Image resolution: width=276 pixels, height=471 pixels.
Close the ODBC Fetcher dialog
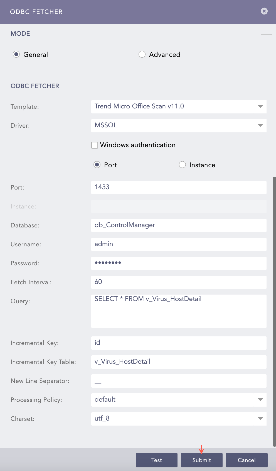coord(264,11)
